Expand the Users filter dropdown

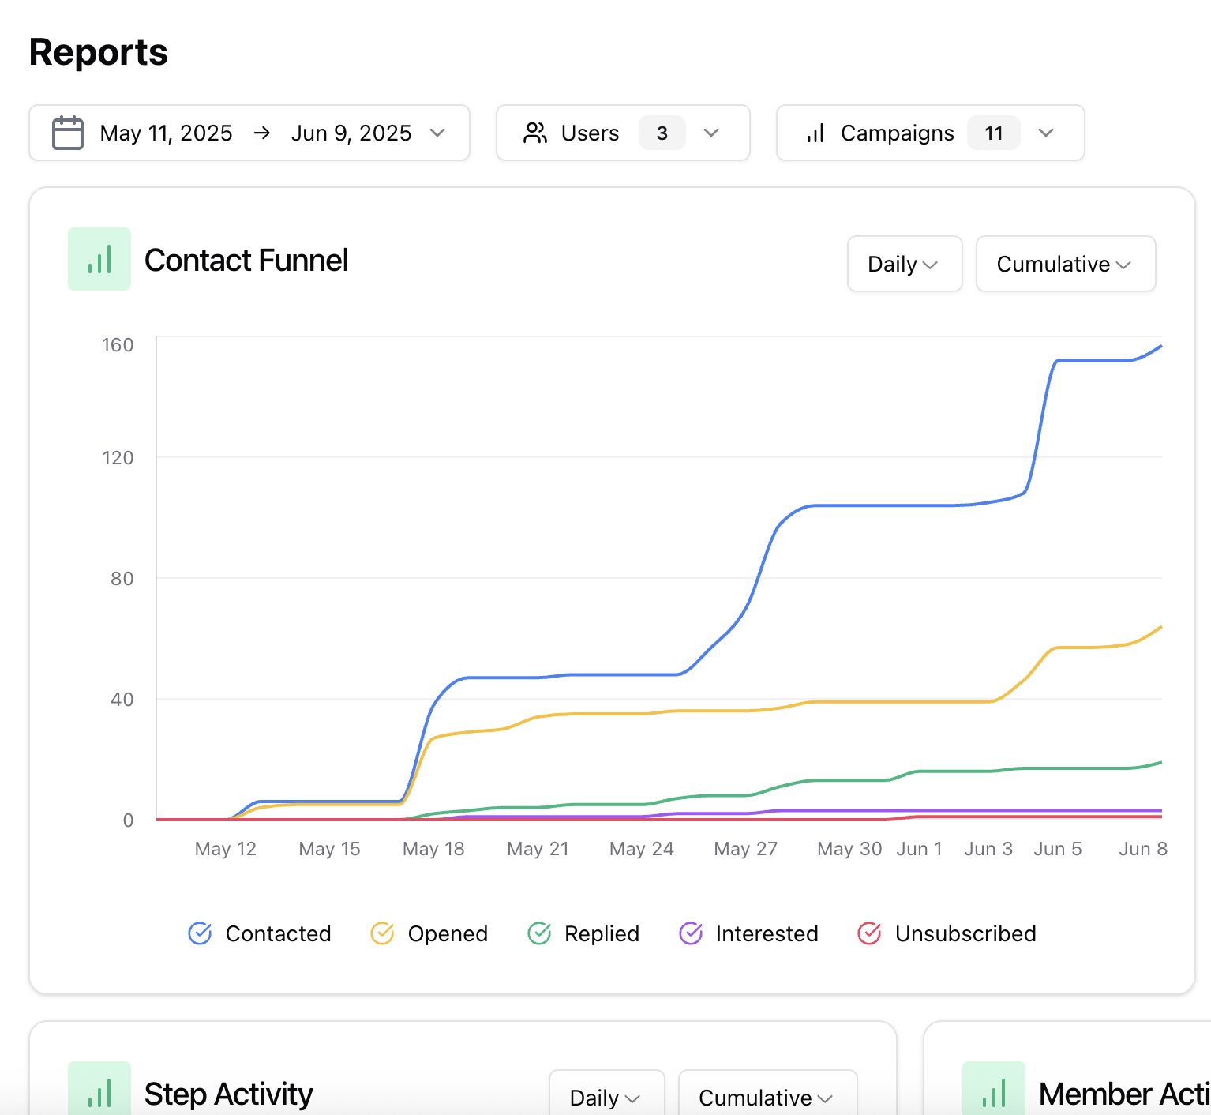click(x=712, y=133)
